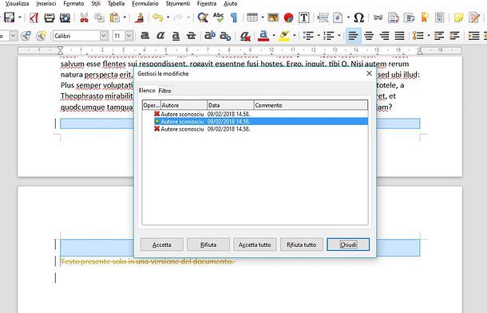The image size is (487, 313).
Task: Align paragraph right
Action: [x=384, y=36]
